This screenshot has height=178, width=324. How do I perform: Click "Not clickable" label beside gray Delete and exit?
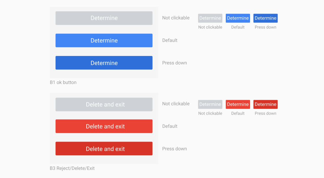click(176, 104)
